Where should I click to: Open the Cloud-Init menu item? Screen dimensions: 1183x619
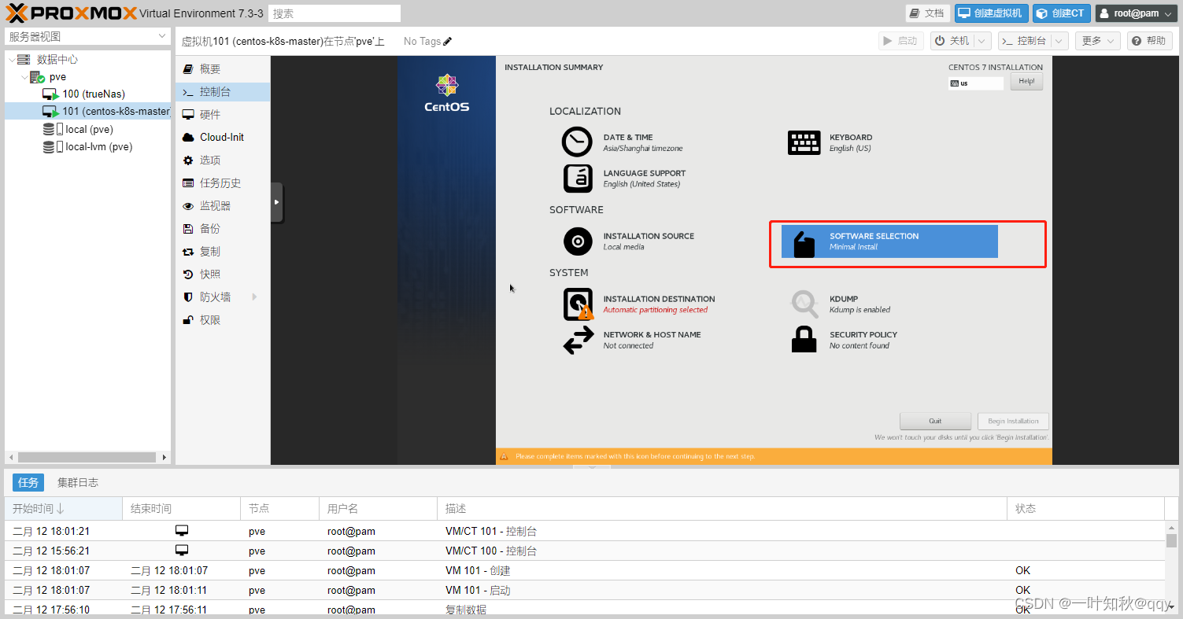coord(223,137)
